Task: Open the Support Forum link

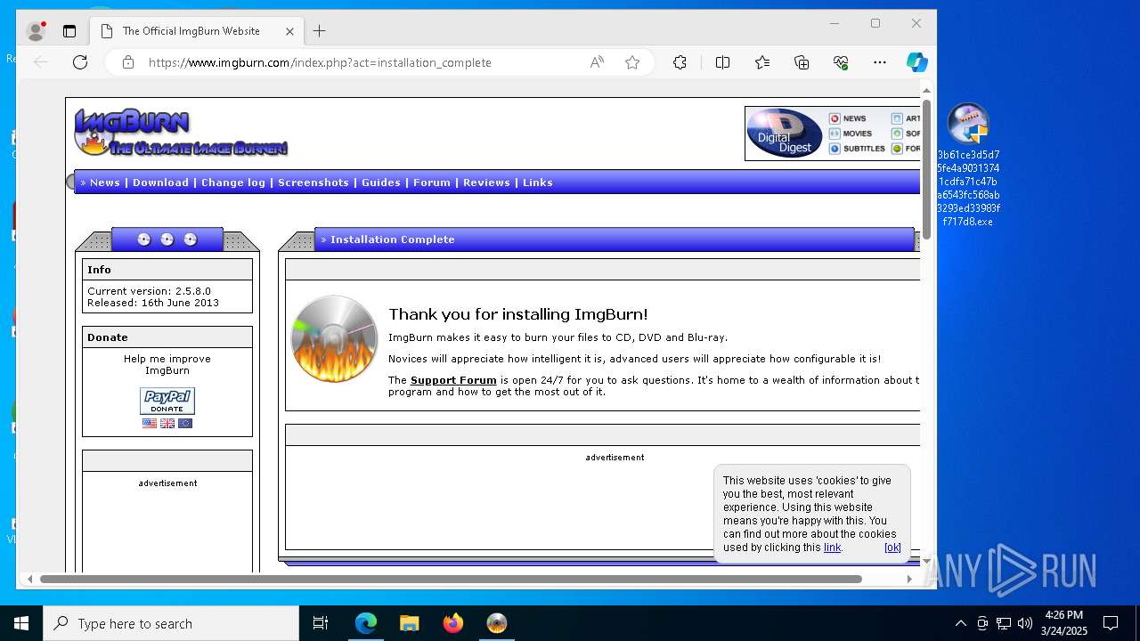Action: (453, 380)
